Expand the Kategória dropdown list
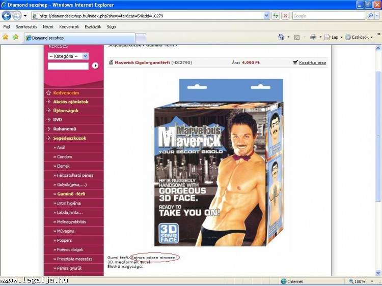Viewport: 382px width, 286px height. 85,56
